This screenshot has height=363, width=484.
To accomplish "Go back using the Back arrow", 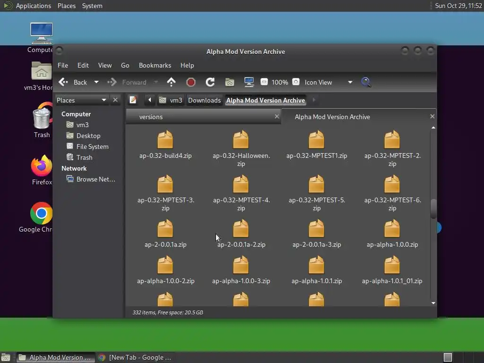I will click(x=73, y=82).
